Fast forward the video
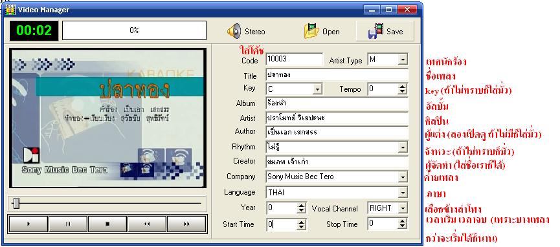 pyautogui.click(x=187, y=224)
